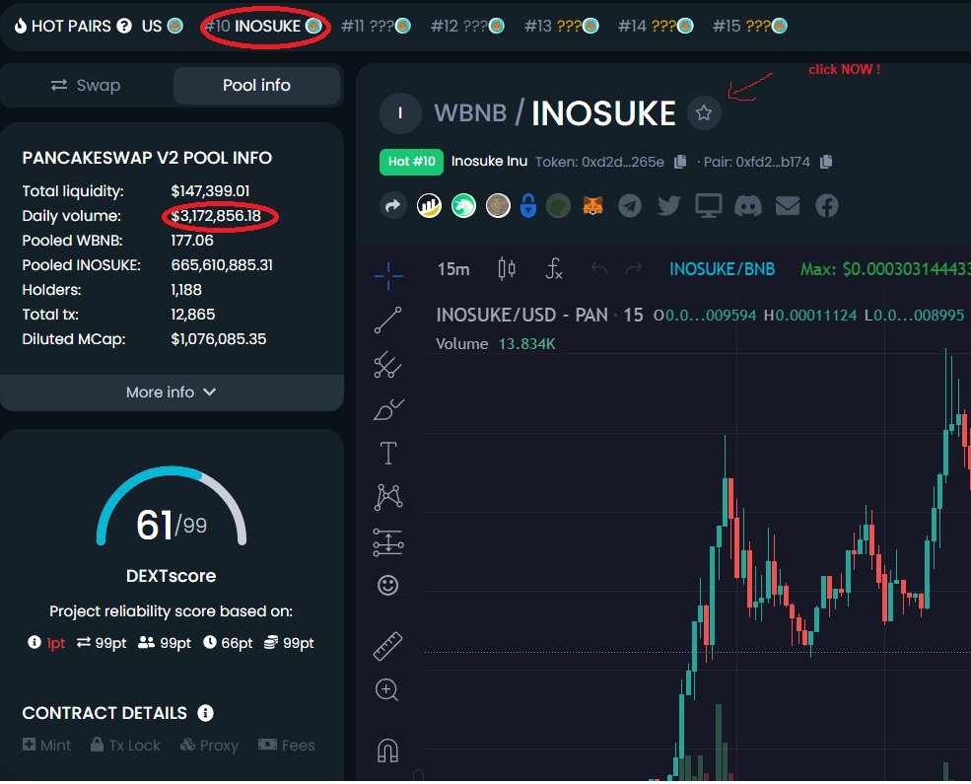Select the trend line drawing tool

tap(388, 321)
